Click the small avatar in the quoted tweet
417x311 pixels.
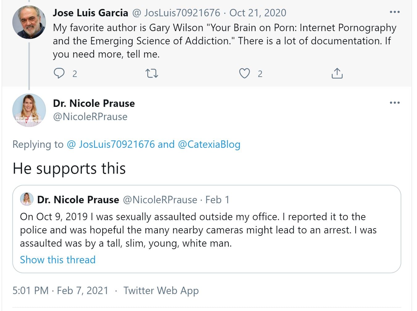27,199
